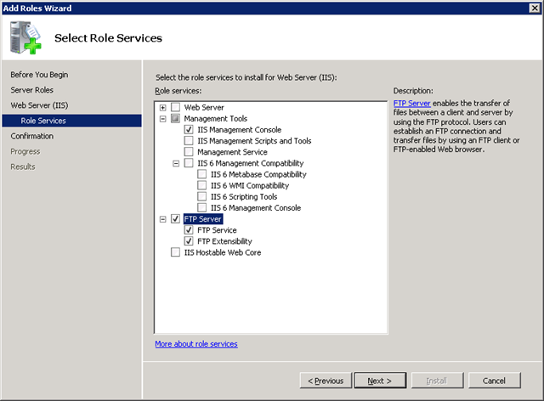Select IIS 6 Scripting Tools label
Viewport: 544px width, 401px height.
click(244, 196)
